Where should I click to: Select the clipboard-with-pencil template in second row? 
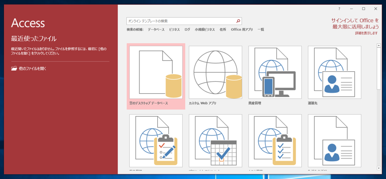click(x=156, y=141)
